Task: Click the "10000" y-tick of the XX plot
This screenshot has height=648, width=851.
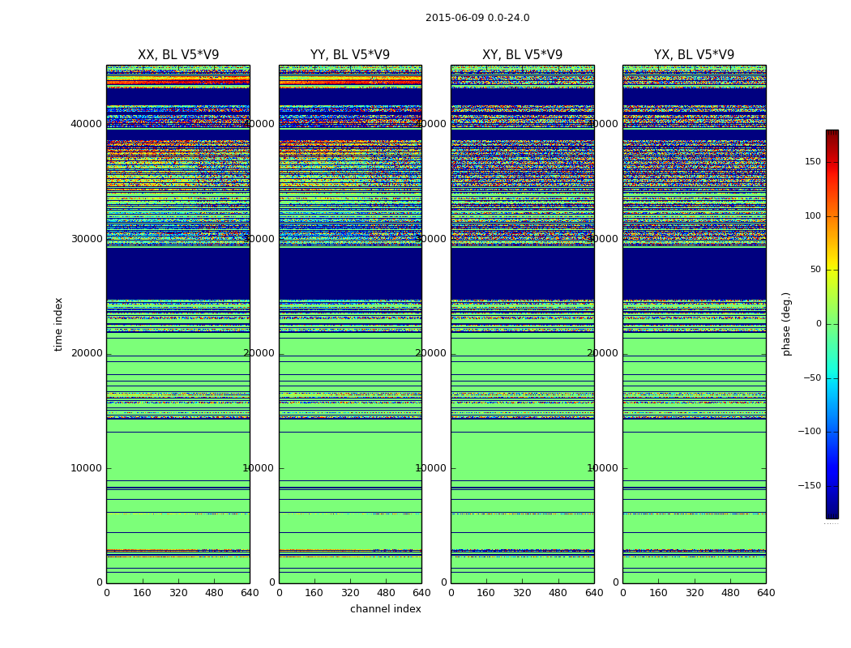Action: tap(86, 468)
